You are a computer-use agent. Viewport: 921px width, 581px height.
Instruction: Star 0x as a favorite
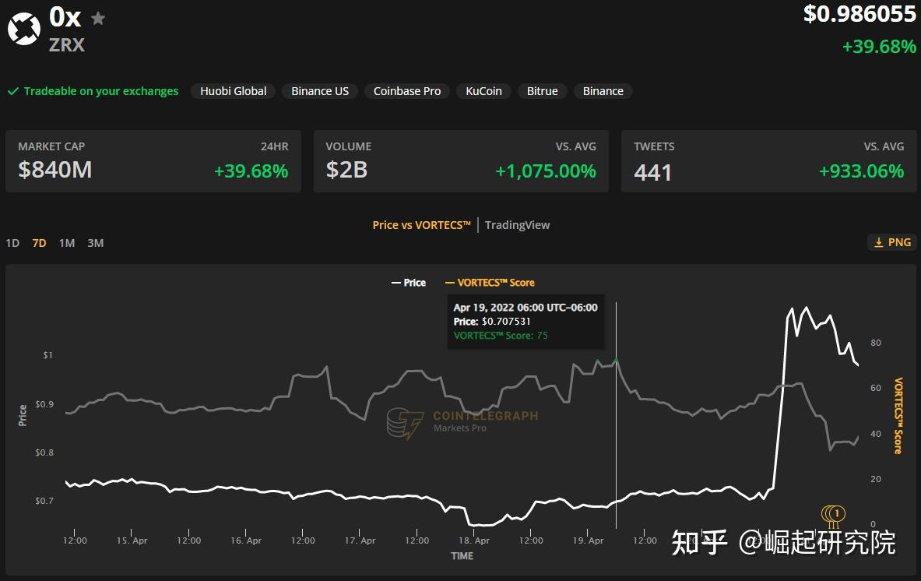point(98,19)
